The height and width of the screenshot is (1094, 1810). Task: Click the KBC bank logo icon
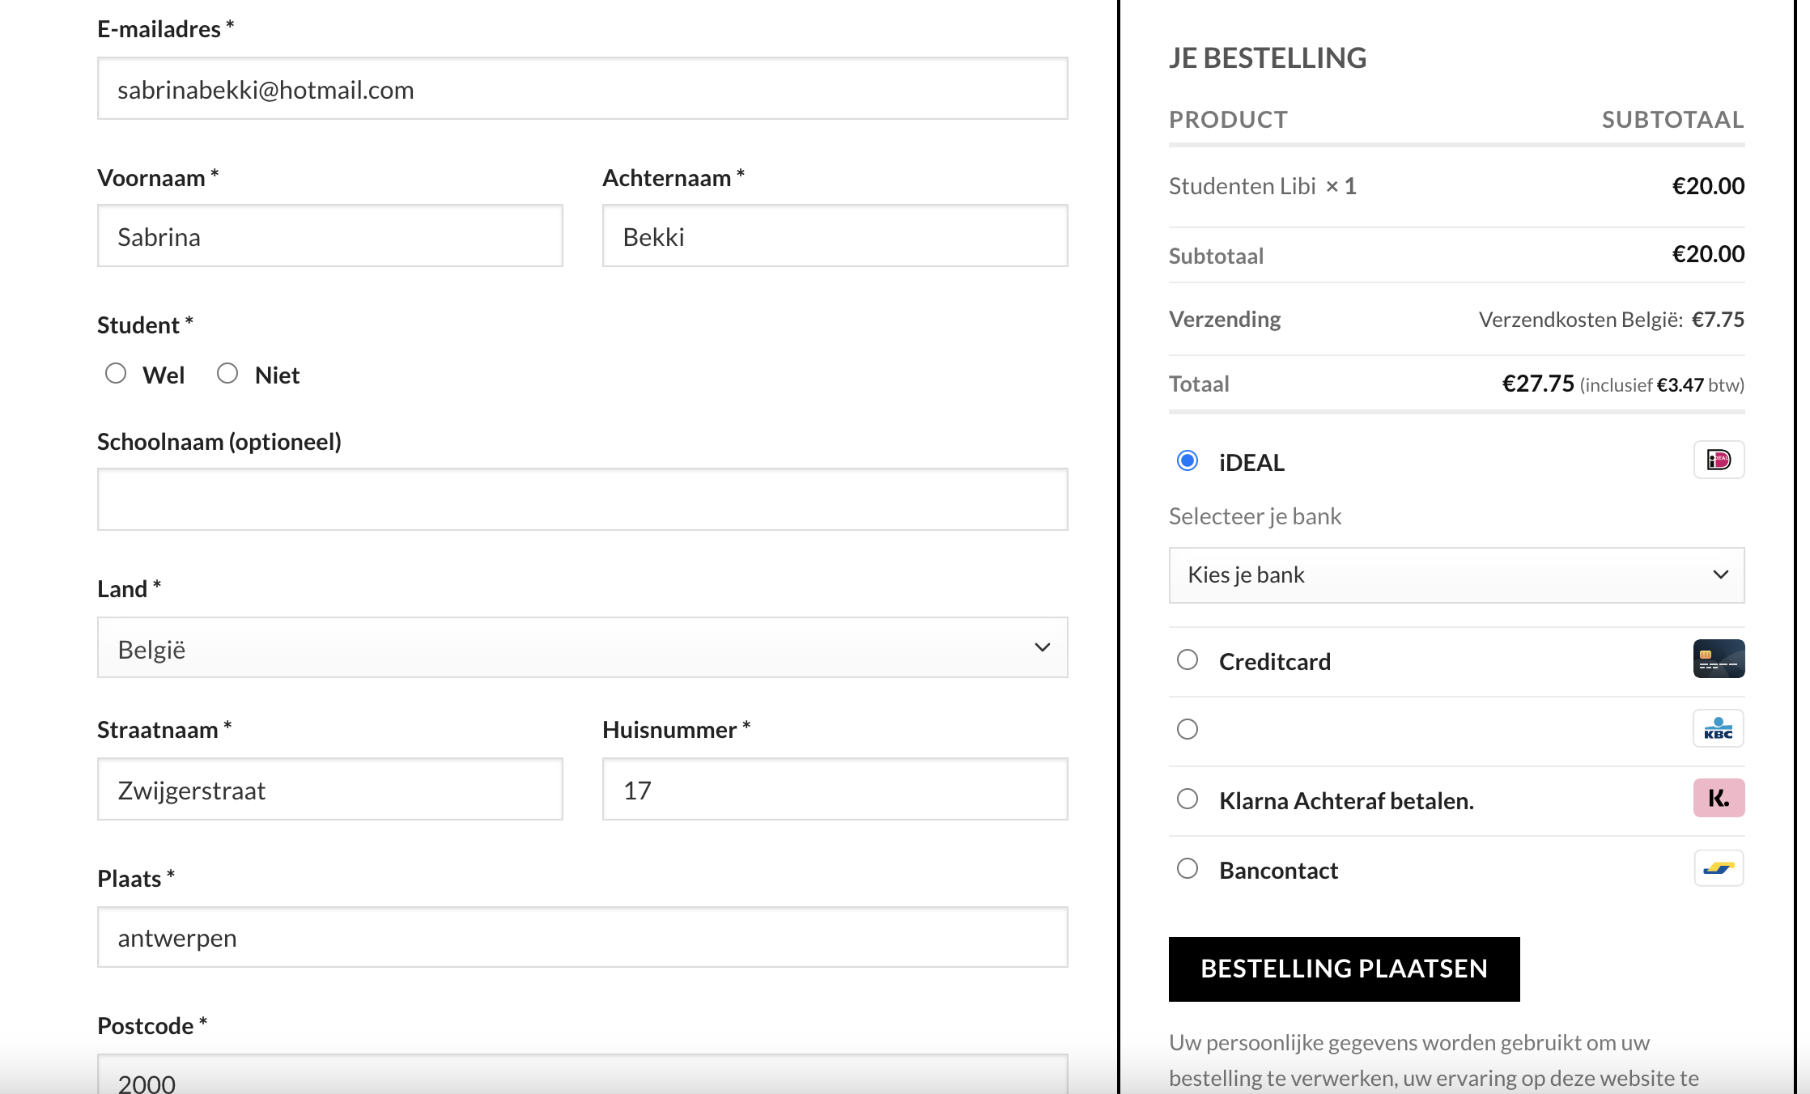[1719, 729]
